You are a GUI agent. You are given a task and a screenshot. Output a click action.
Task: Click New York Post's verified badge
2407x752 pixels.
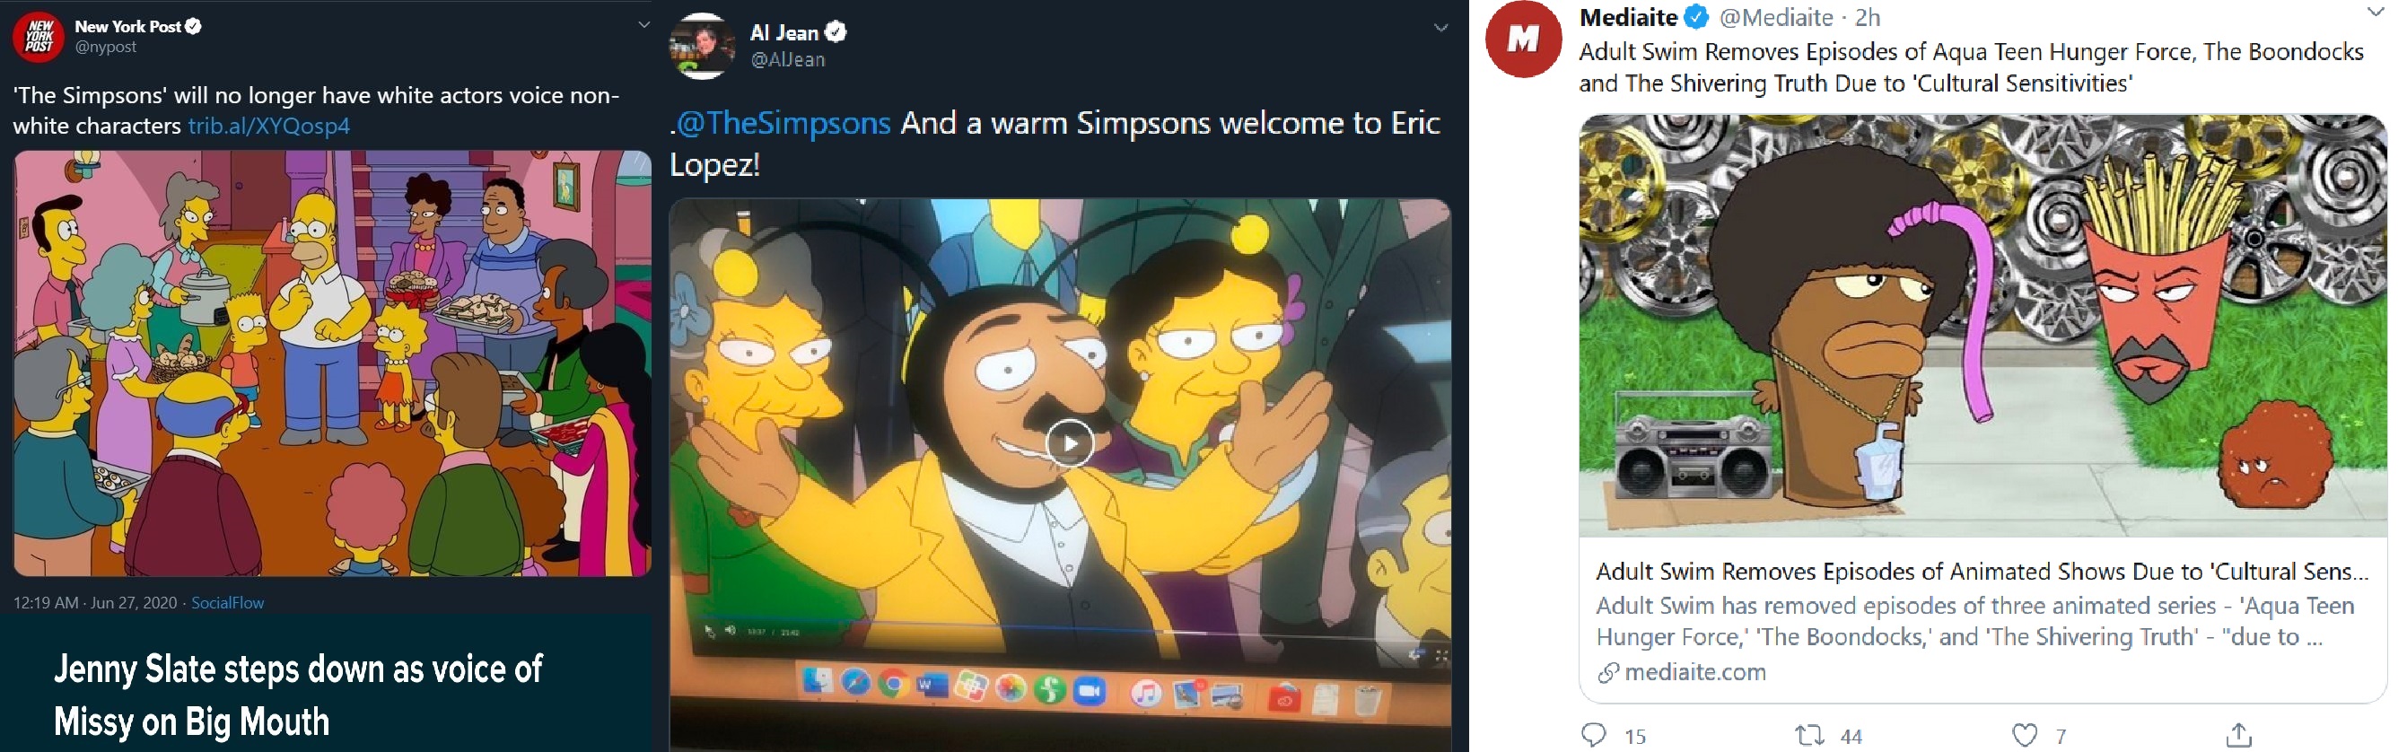click(192, 26)
